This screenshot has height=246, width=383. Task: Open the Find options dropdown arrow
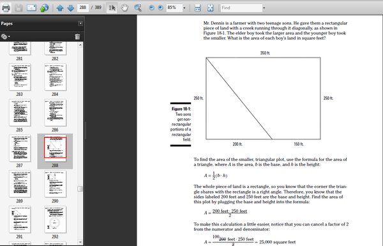264,8
